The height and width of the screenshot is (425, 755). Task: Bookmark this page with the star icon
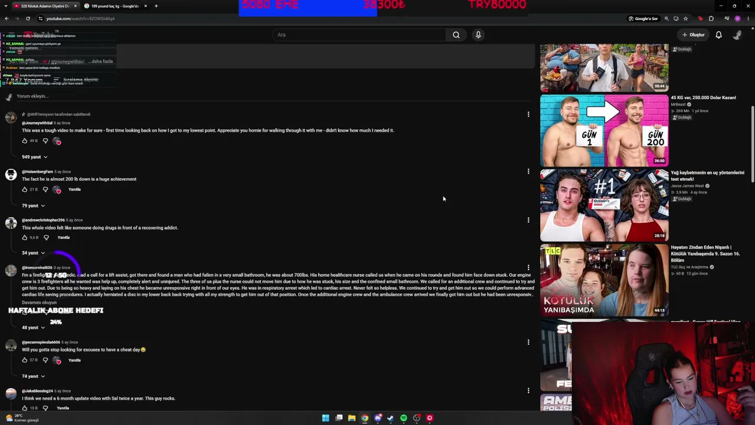tap(685, 18)
